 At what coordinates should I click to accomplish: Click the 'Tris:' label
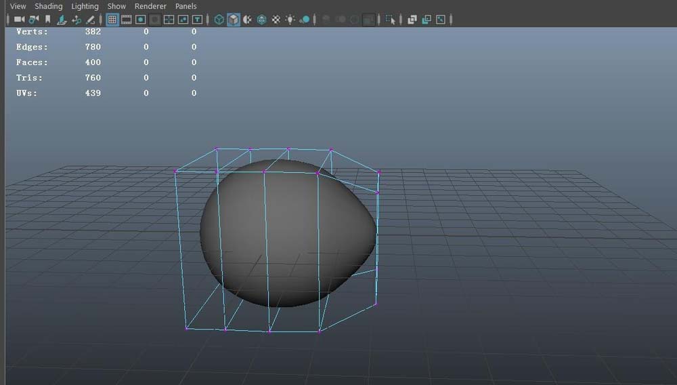29,78
